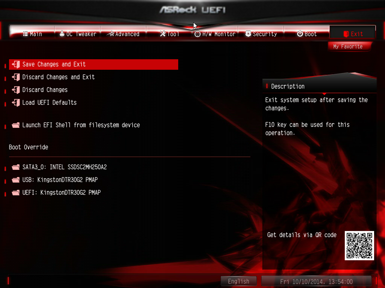Viewport: 385px width, 288px height.
Task: Open the Advanced tab
Action: [123, 34]
